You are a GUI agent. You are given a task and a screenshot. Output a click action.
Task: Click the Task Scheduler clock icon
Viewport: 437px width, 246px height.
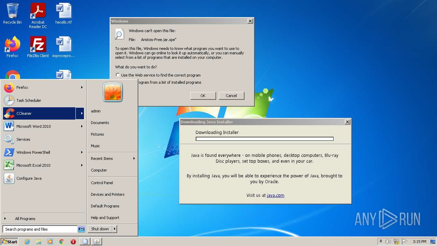click(x=9, y=100)
